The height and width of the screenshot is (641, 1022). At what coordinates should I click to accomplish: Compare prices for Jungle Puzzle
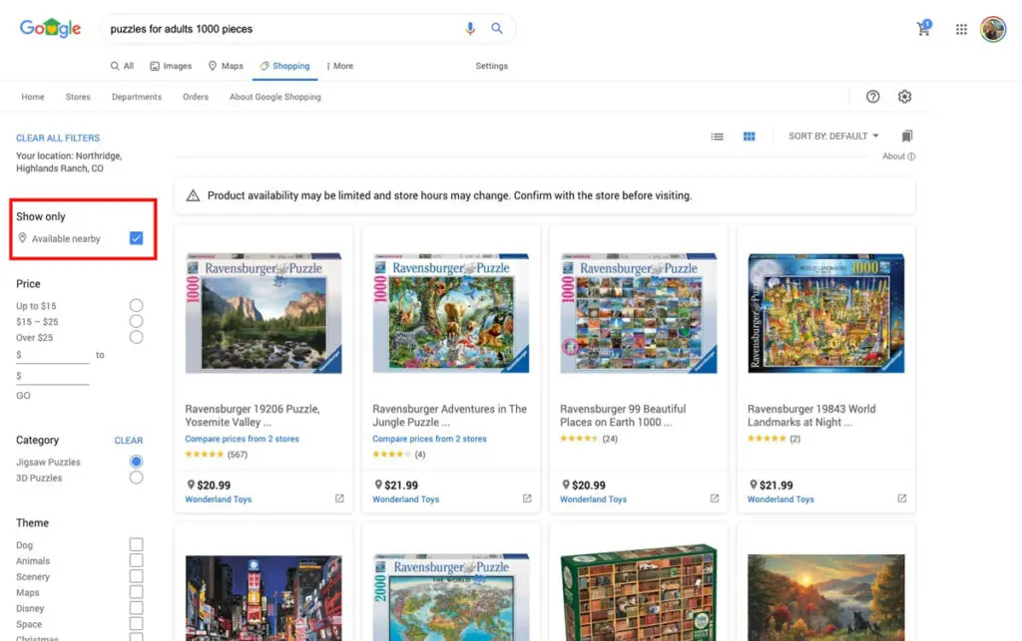pos(429,440)
